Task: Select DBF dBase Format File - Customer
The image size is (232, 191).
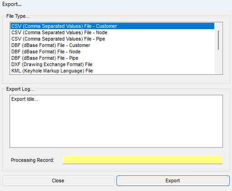Action: [x=112, y=45]
